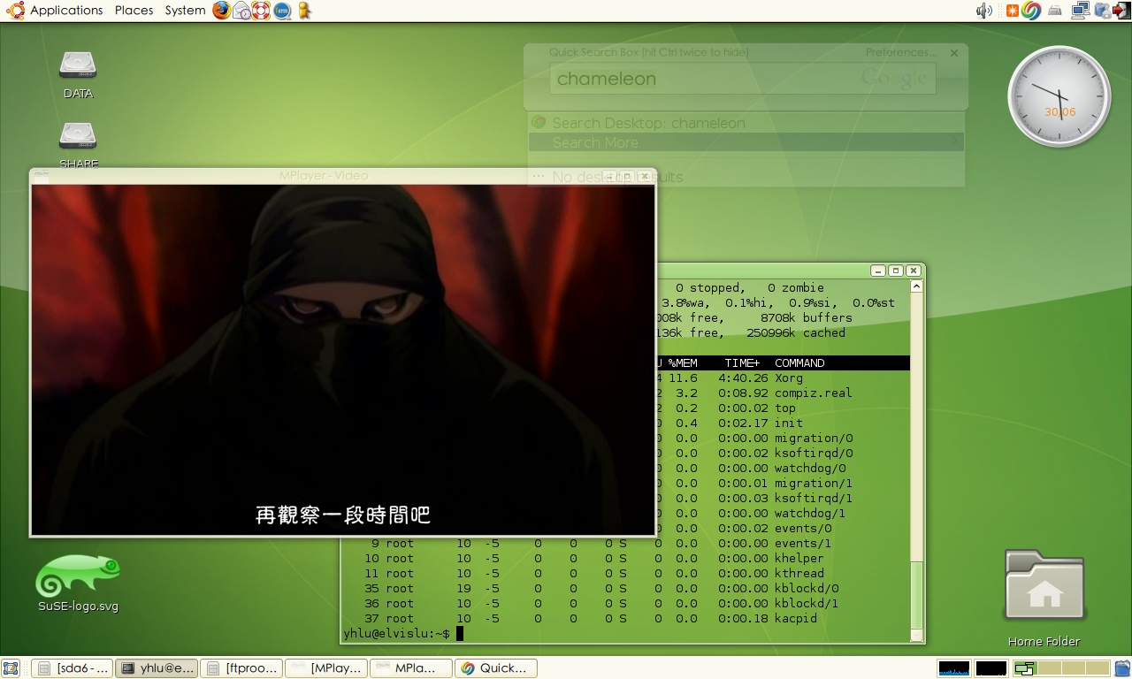Screen dimensions: 1132x679
Task: Click the kblockd/0 process row
Action: coord(625,589)
